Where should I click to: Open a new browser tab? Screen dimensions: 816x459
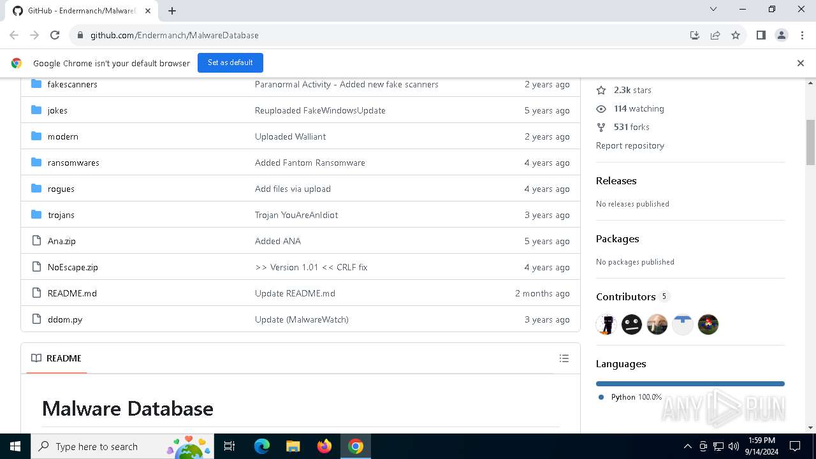[x=172, y=10]
